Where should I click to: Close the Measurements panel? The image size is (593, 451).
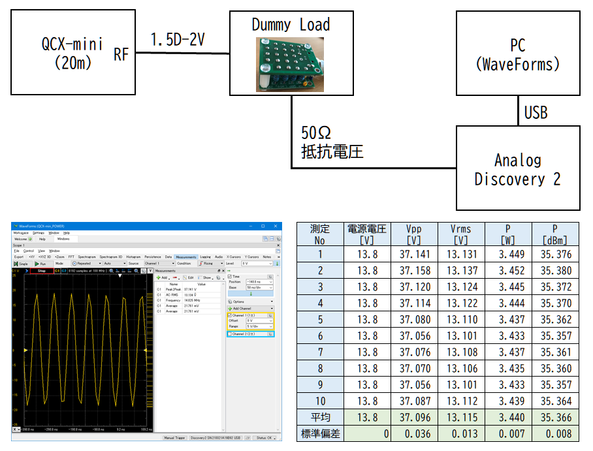(223, 271)
